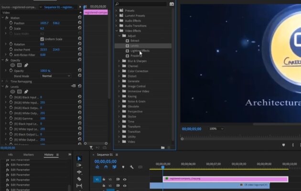
Task: Open the Blend Mode dropdown
Action: pyautogui.click(x=55, y=76)
